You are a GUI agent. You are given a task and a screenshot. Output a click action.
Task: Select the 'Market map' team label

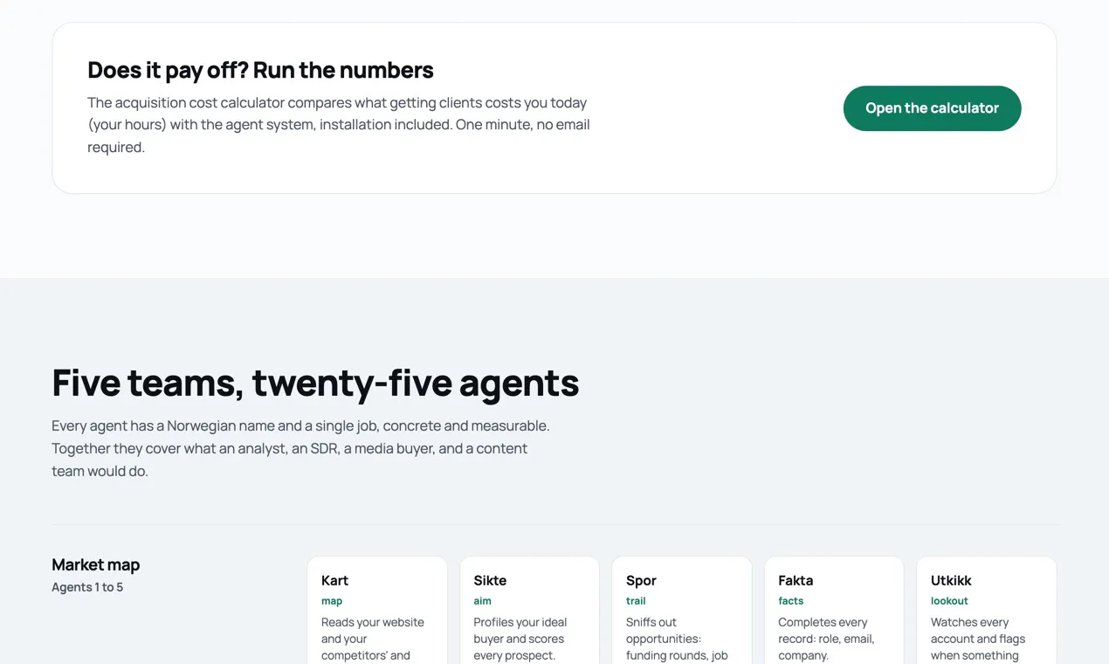[x=96, y=564]
